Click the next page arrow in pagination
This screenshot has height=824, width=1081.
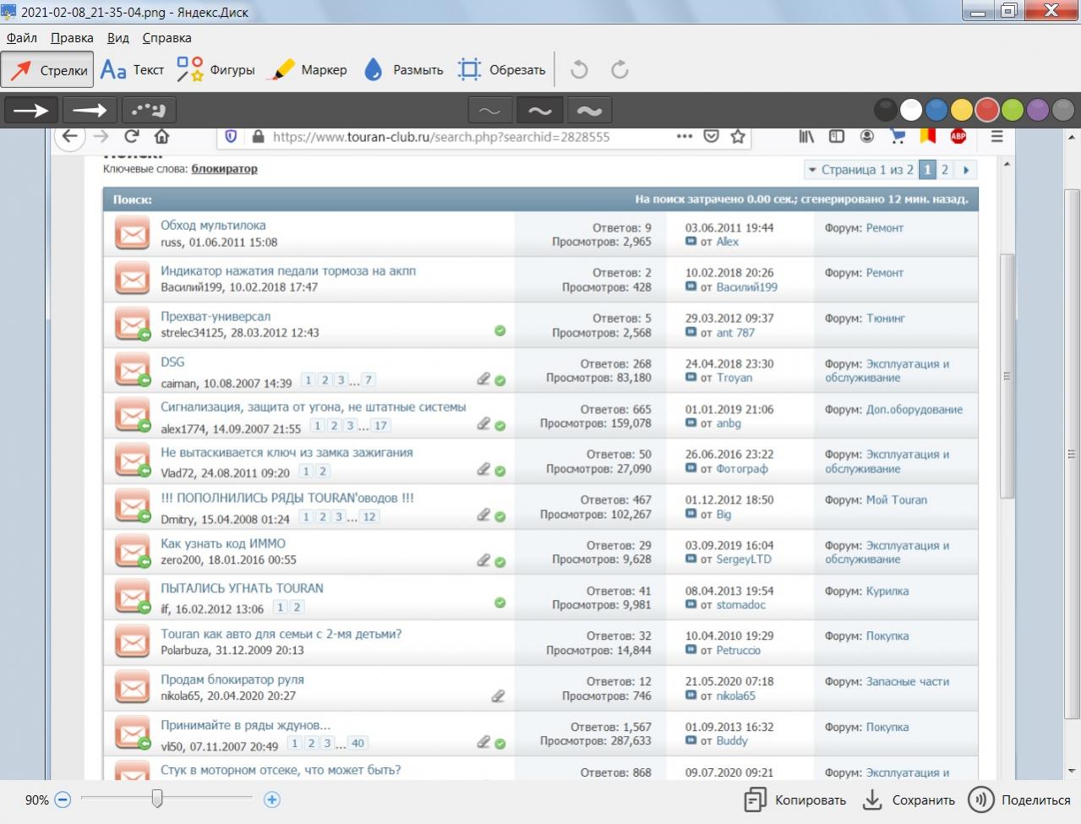pyautogui.click(x=965, y=170)
